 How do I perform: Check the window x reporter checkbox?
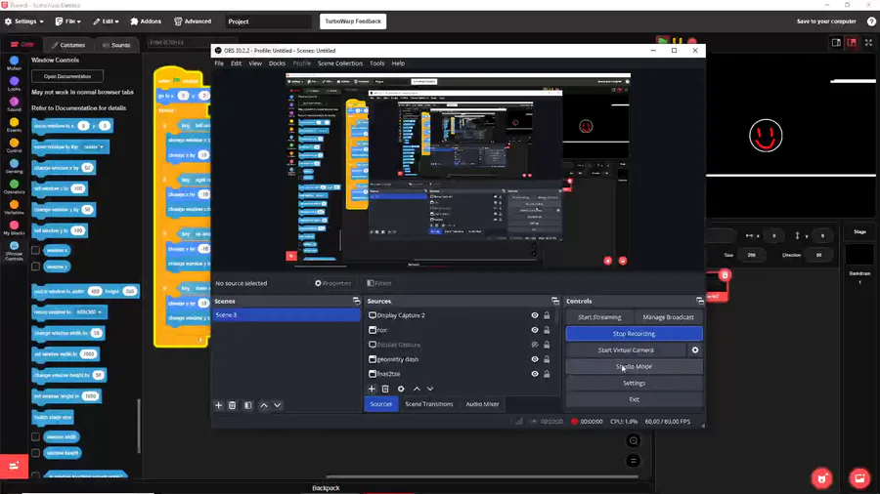point(35,250)
